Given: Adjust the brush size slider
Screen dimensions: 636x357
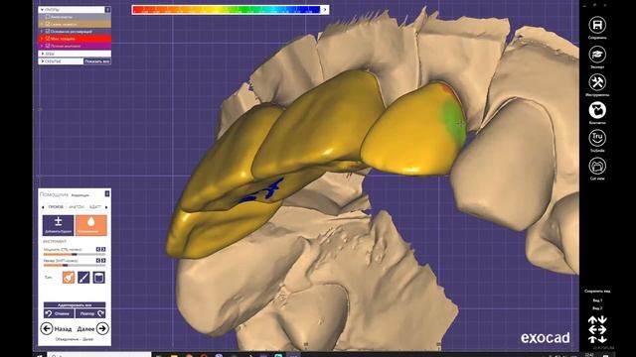Looking at the screenshot, I should (x=75, y=266).
